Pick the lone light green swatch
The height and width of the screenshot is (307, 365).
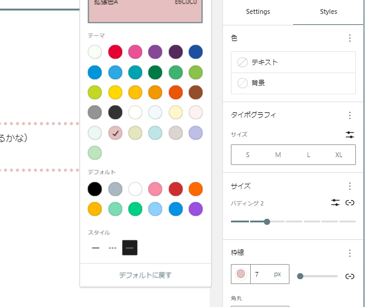pyautogui.click(x=95, y=153)
